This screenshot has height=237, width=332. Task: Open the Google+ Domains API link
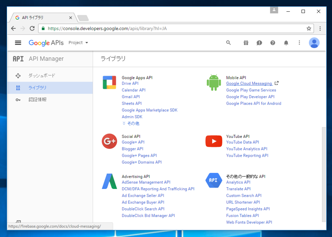[x=142, y=162]
